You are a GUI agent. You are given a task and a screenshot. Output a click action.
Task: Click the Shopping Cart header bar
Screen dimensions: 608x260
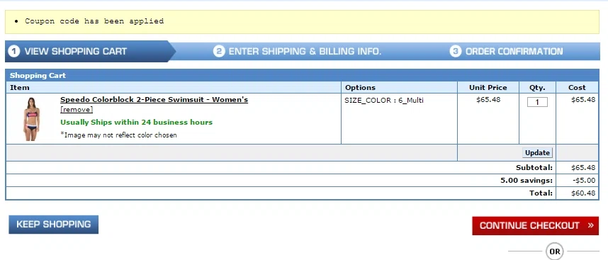(303, 76)
